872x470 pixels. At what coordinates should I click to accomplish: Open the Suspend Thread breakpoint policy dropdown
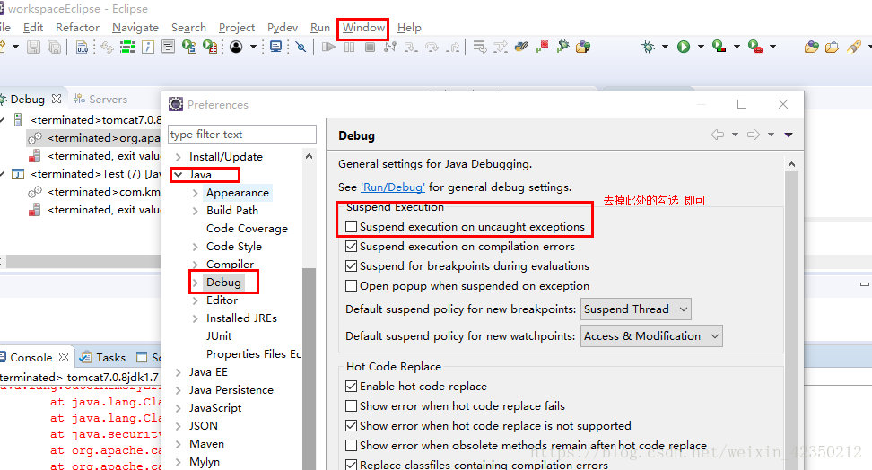636,309
